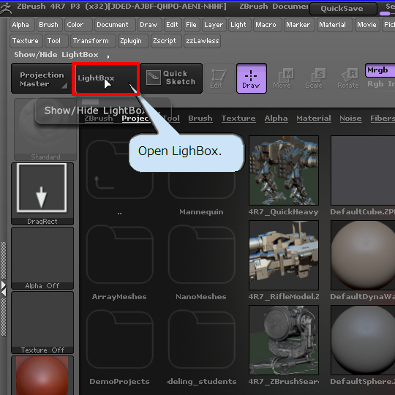
Task: Open the Material tab link in LightBox
Action: (x=314, y=118)
